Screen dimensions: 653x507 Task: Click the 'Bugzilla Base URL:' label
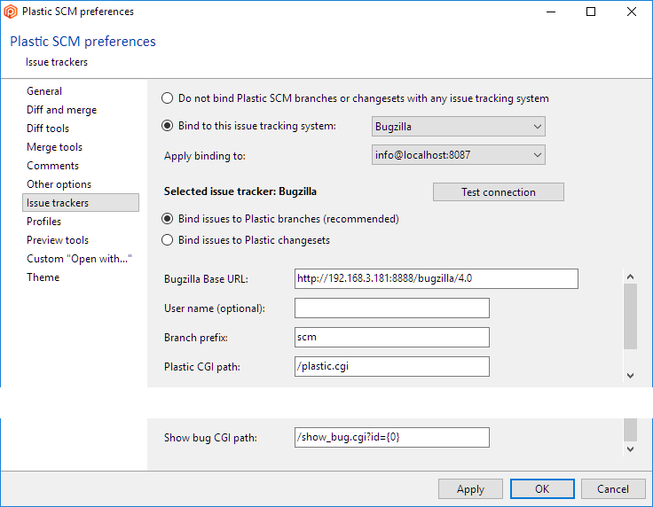pos(206,279)
